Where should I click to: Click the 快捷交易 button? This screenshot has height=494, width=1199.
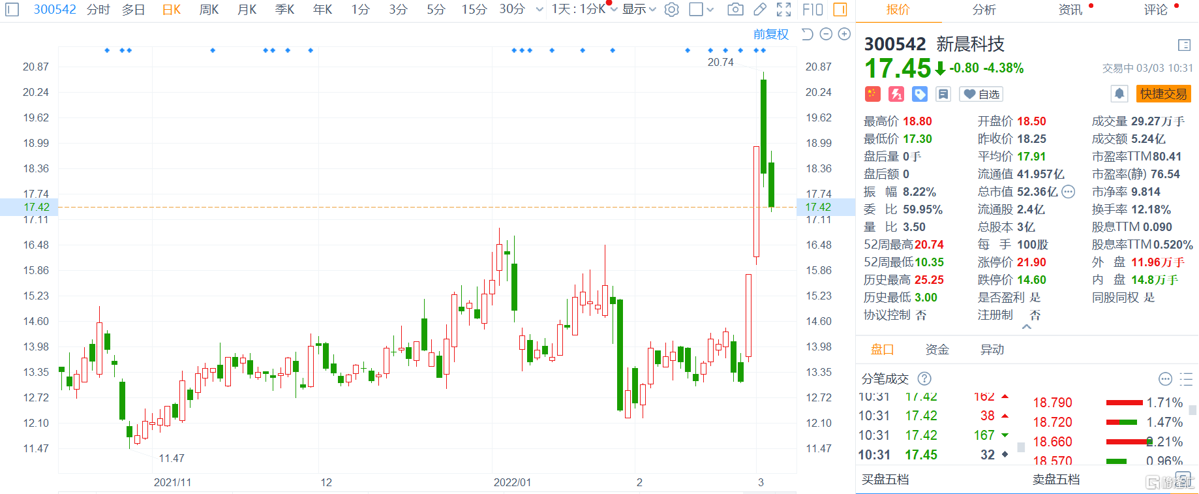tap(1163, 94)
